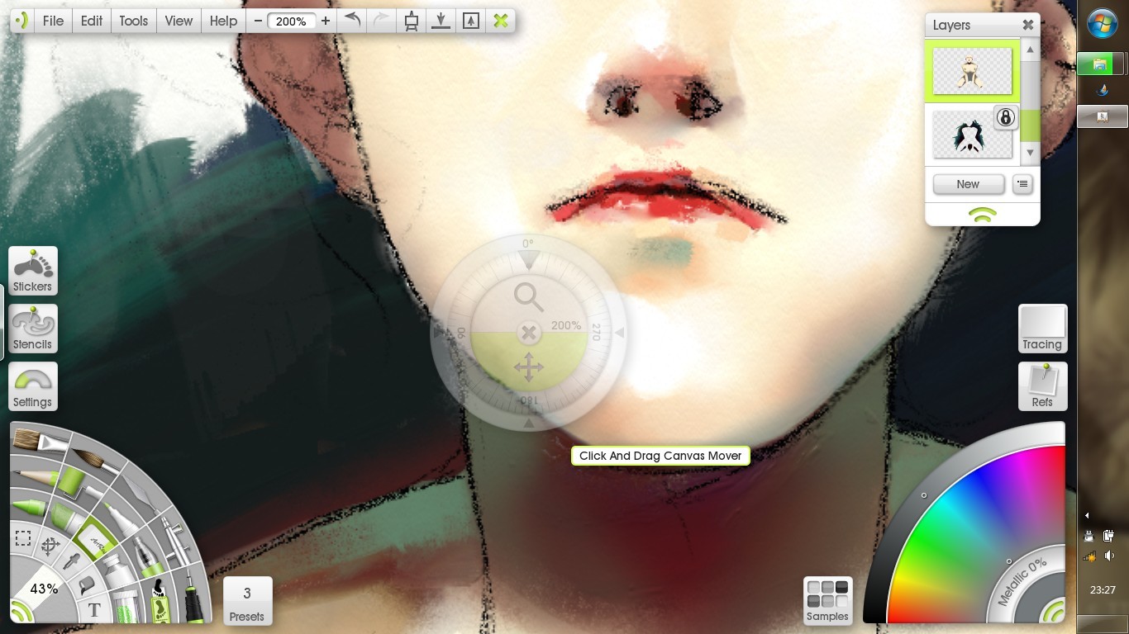Click the magnifier zoom half of canvas positioner
The width and height of the screenshot is (1129, 634).
(529, 296)
